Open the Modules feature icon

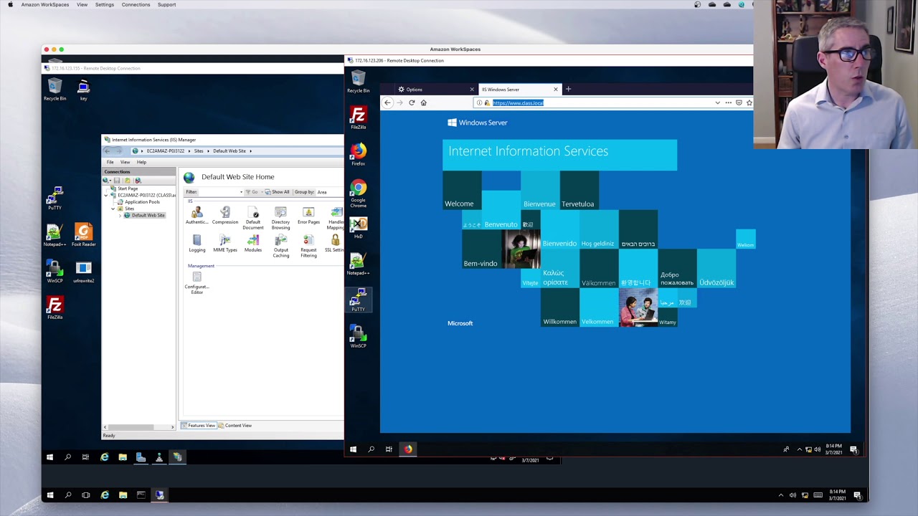pyautogui.click(x=253, y=244)
